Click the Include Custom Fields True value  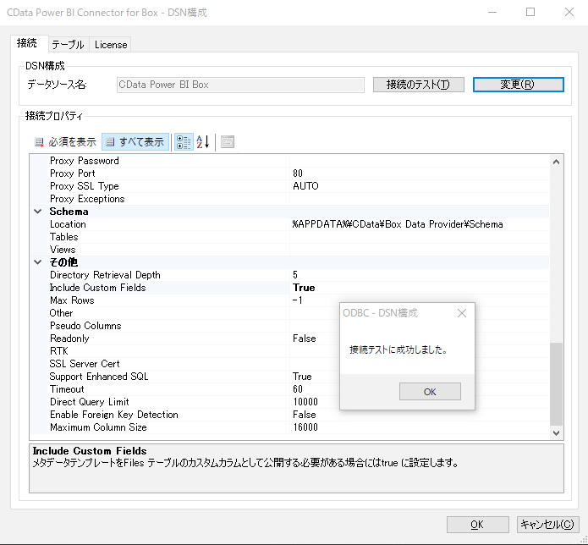[304, 288]
